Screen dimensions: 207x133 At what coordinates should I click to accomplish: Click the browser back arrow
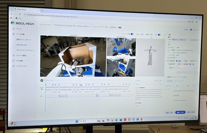(x=12, y=14)
